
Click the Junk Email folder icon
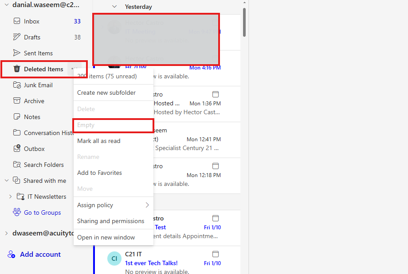tap(17, 85)
